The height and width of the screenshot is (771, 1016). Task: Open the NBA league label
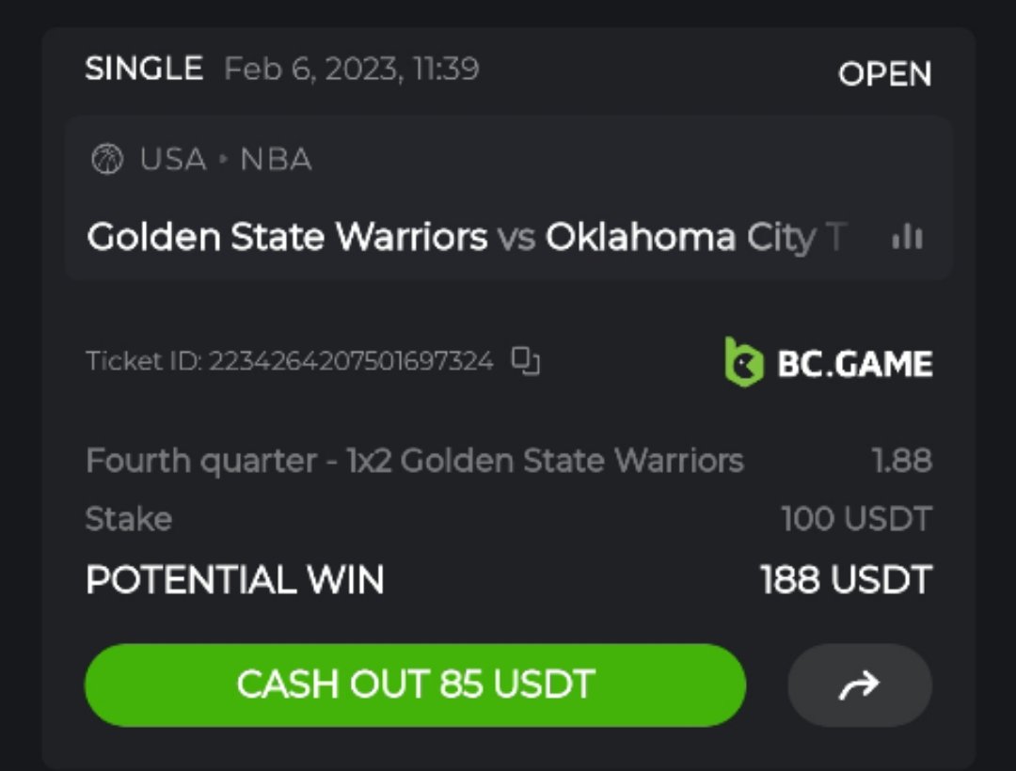coord(276,160)
